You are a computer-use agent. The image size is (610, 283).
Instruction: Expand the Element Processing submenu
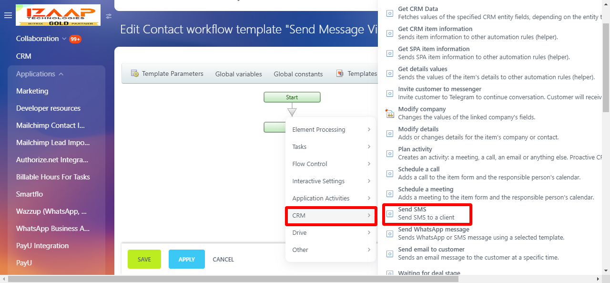[x=331, y=129]
